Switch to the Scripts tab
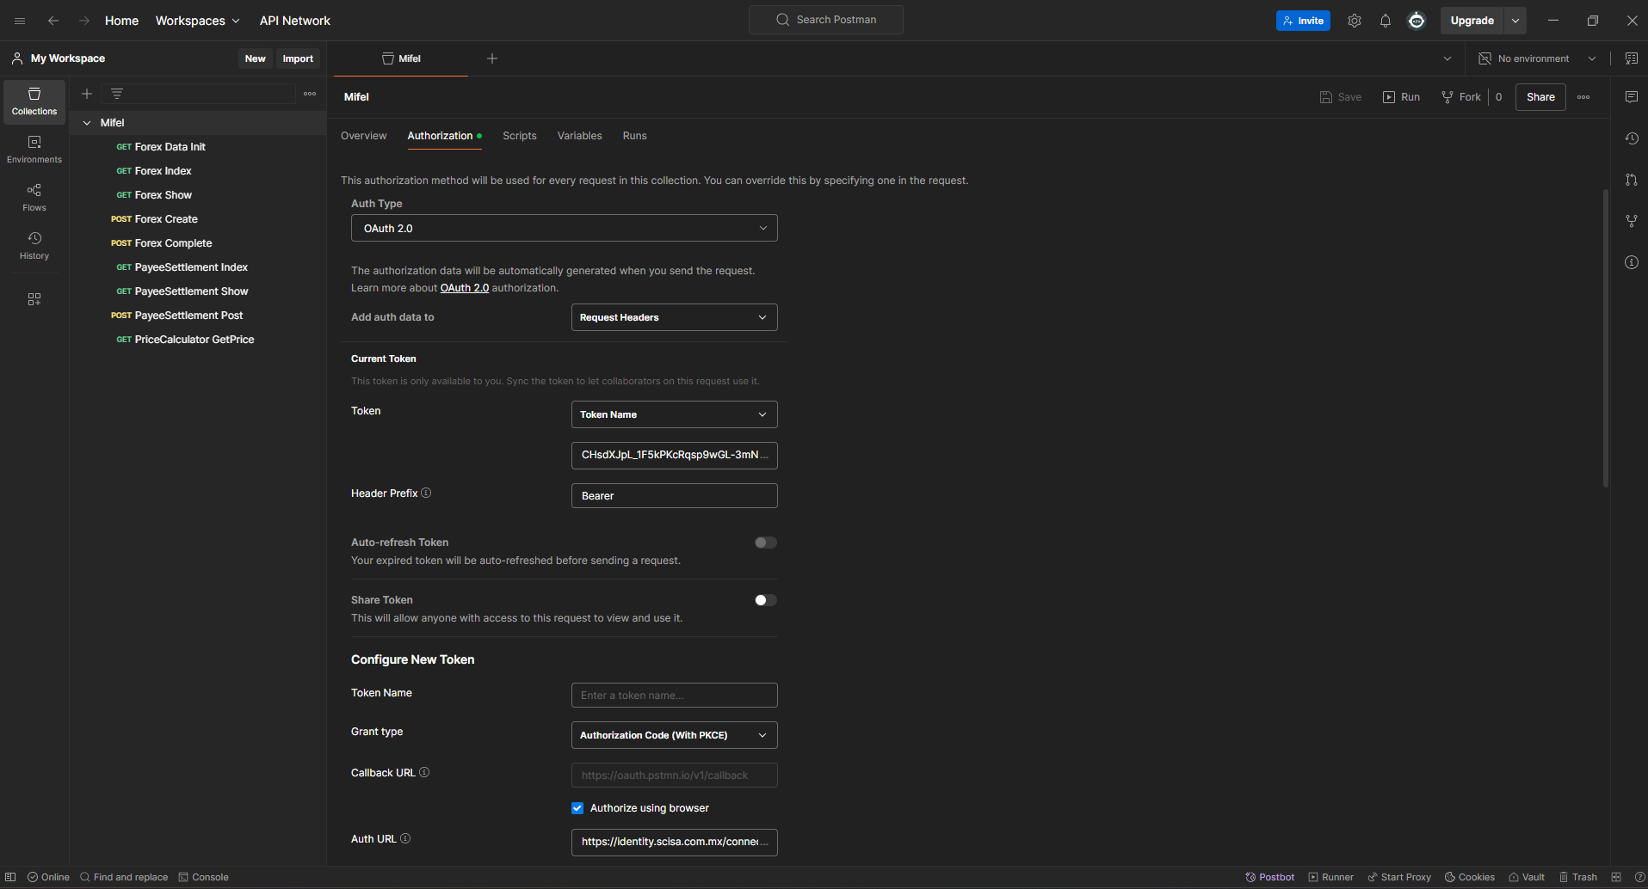The width and height of the screenshot is (1648, 889). (x=519, y=136)
